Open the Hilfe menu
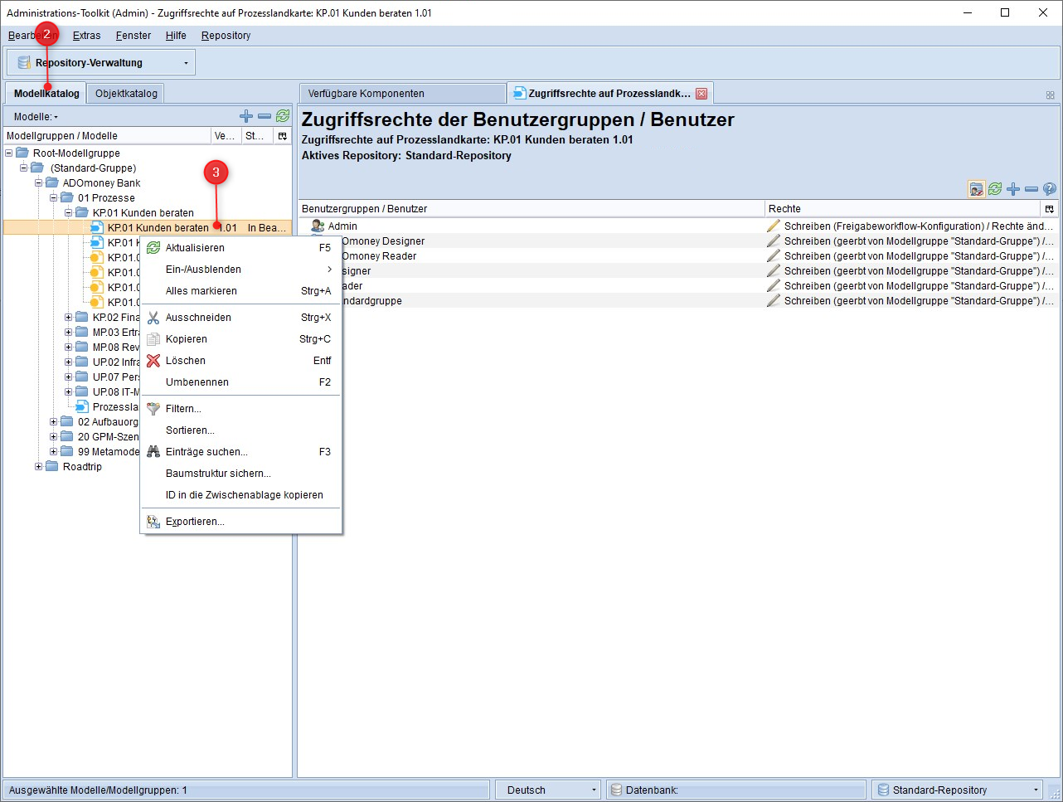This screenshot has height=802, width=1063. (x=176, y=36)
